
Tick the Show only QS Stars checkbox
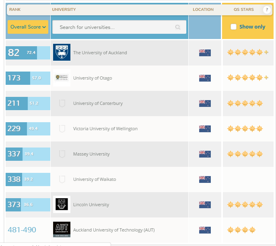233,27
